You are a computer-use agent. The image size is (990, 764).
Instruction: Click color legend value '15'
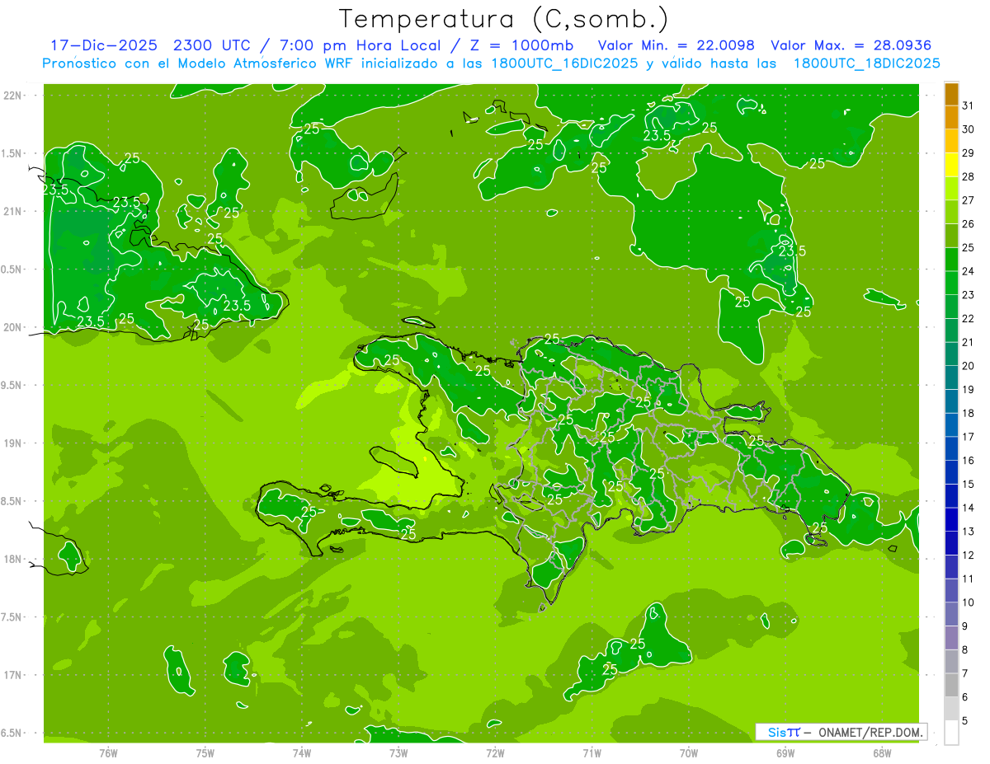coord(969,484)
